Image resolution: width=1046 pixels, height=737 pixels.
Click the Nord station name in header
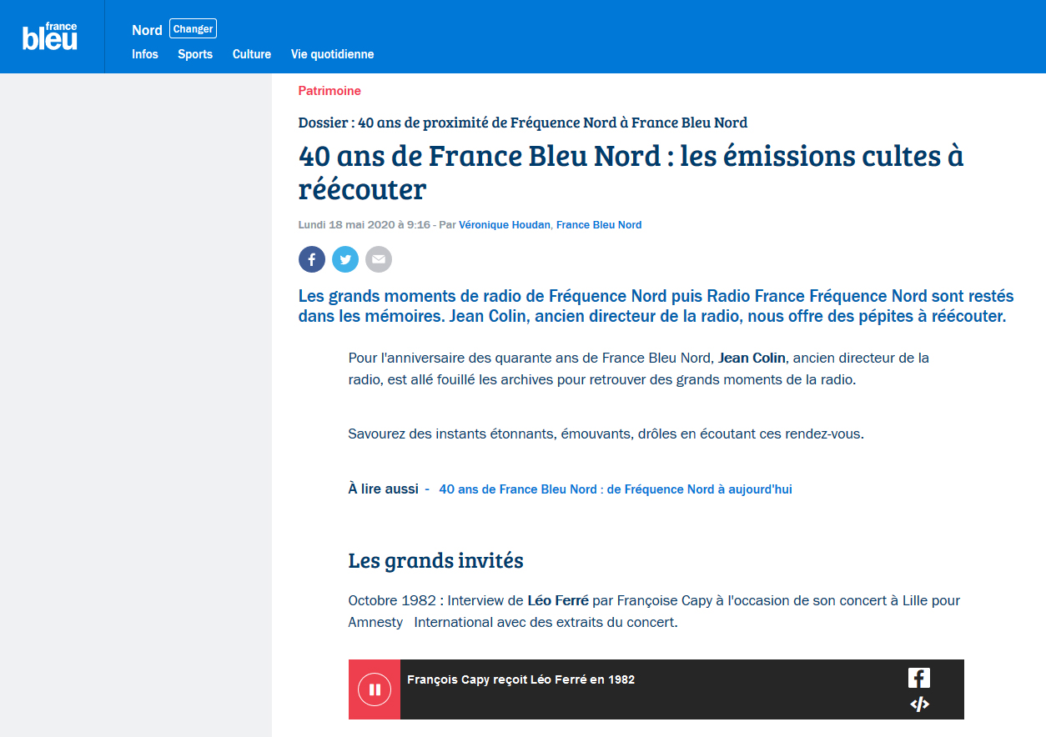coord(147,30)
